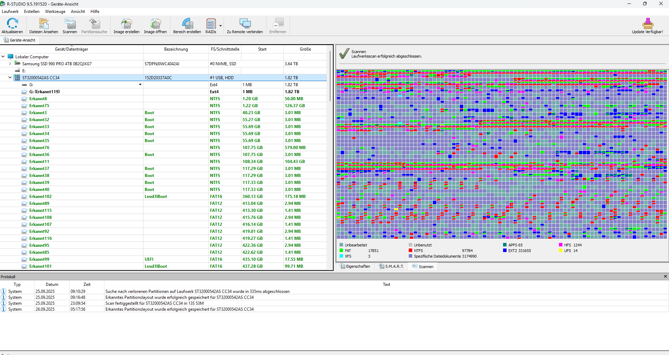
Task: Open the Ansicht menu
Action: tap(78, 12)
